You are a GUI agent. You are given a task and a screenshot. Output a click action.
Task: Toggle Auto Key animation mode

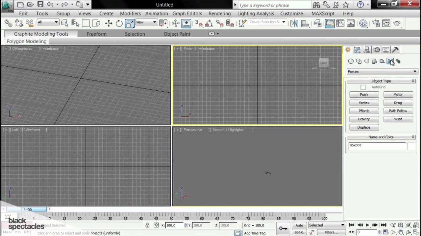pos(299,225)
